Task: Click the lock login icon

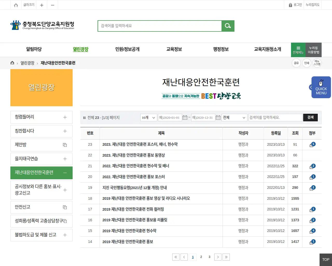Action: 290,5
